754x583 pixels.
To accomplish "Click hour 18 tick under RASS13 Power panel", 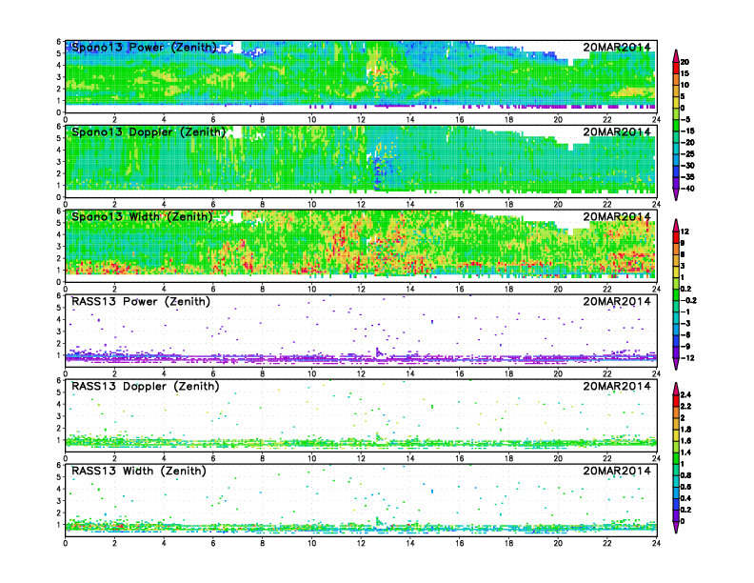I will [x=508, y=373].
